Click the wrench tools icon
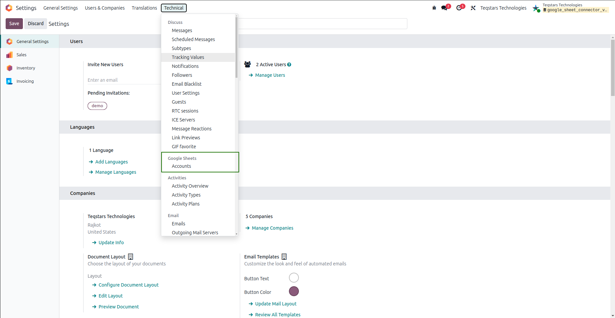The image size is (615, 318). (473, 8)
